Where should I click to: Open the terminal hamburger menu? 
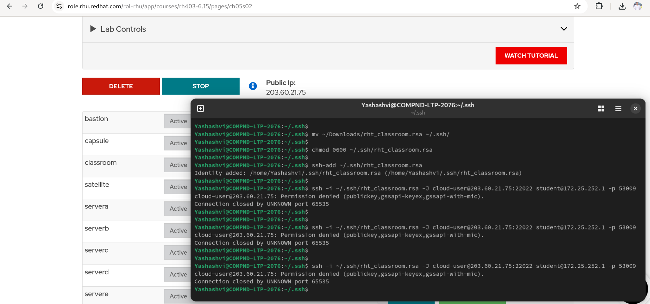coord(618,109)
